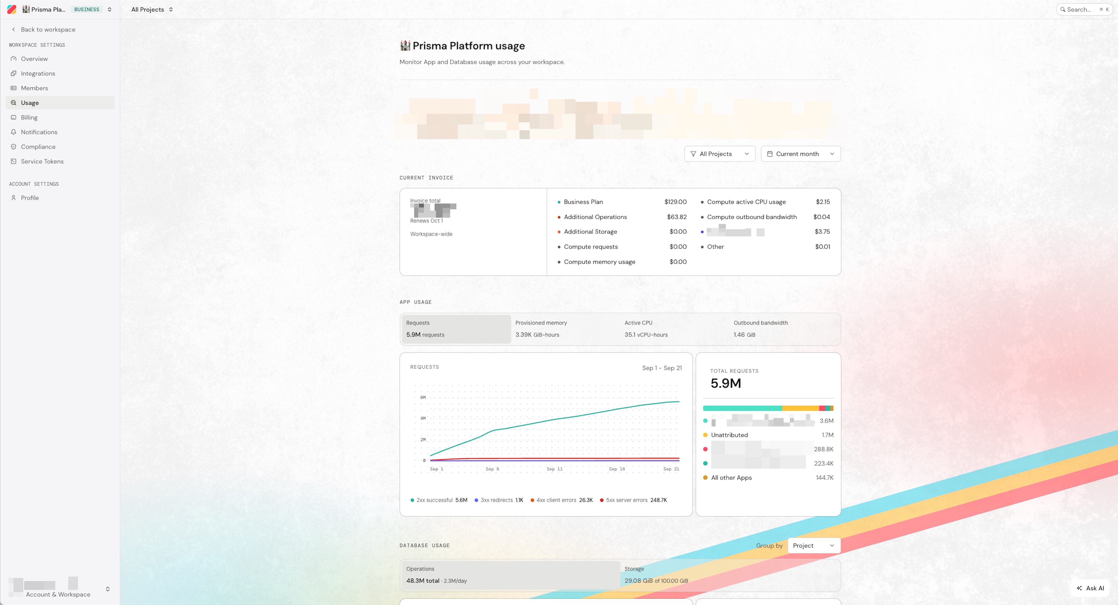Open Compliance settings page
This screenshot has height=605, width=1118.
(60, 147)
